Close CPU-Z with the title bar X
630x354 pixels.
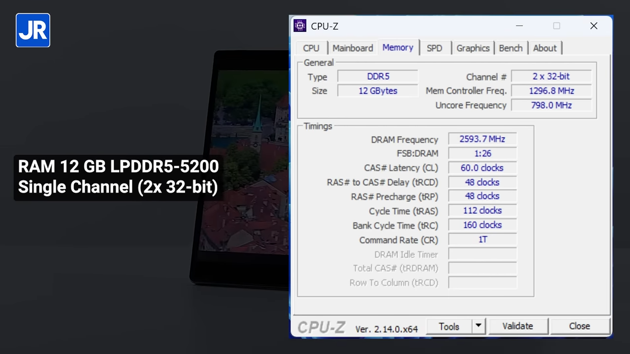pyautogui.click(x=594, y=26)
